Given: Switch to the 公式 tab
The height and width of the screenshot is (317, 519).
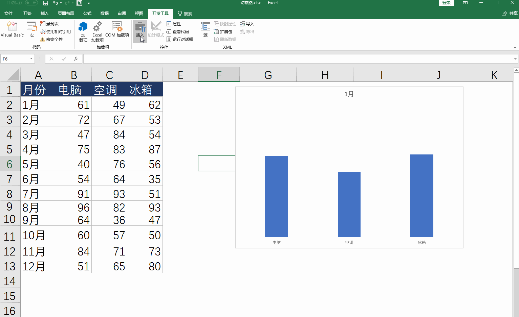Looking at the screenshot, I should coord(87,14).
